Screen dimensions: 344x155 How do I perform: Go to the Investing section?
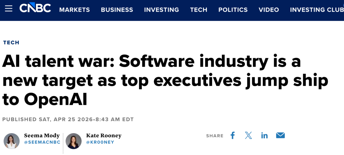(162, 10)
